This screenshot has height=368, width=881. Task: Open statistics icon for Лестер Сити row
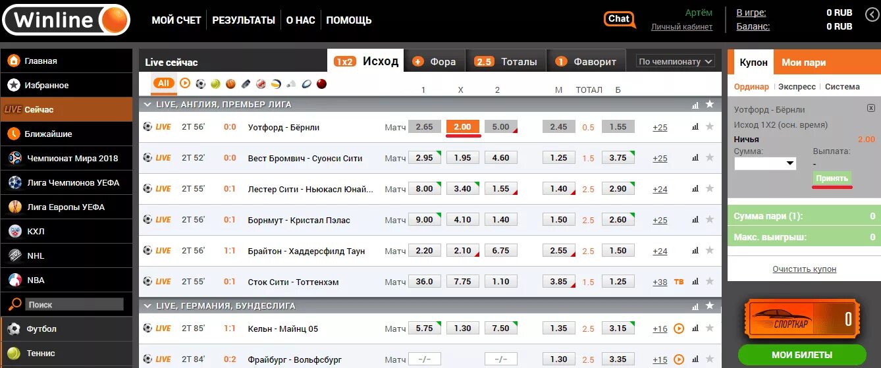[695, 189]
